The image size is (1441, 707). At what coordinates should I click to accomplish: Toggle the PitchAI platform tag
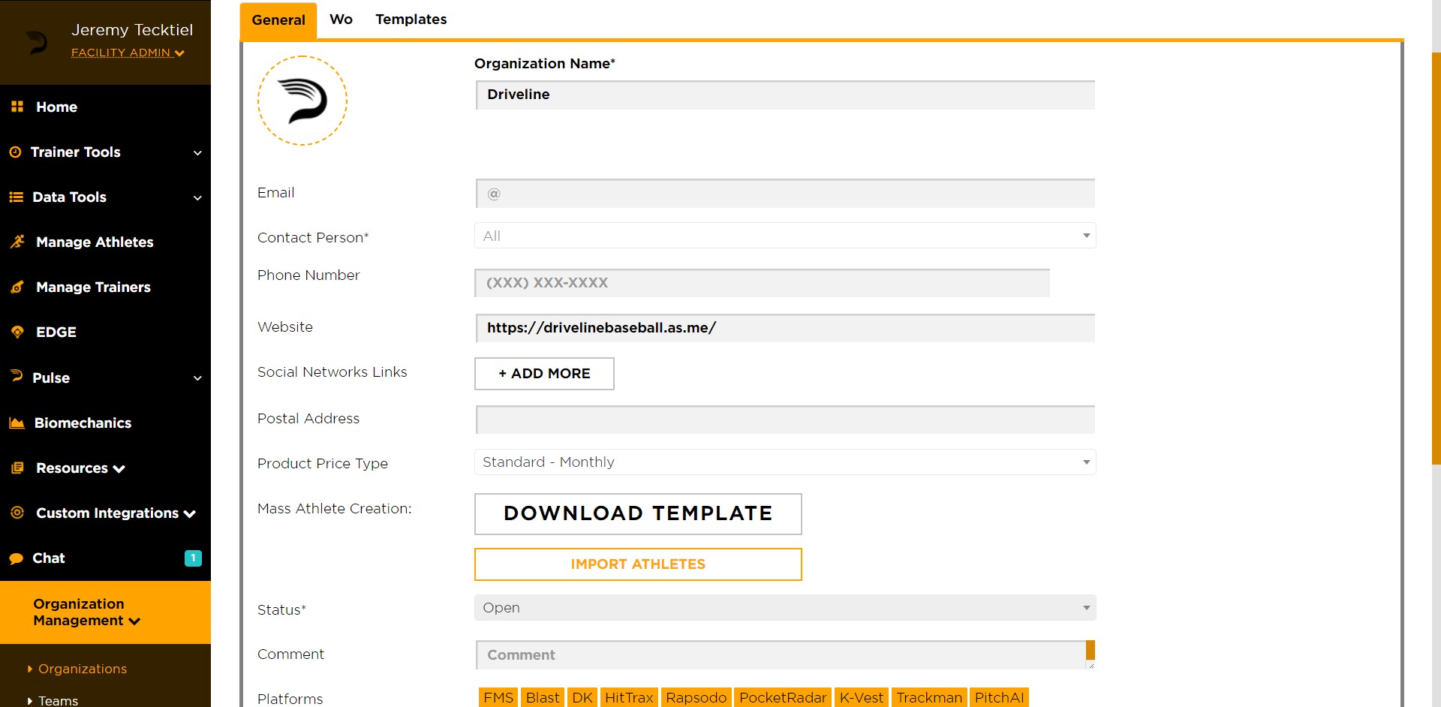pyautogui.click(x=999, y=697)
